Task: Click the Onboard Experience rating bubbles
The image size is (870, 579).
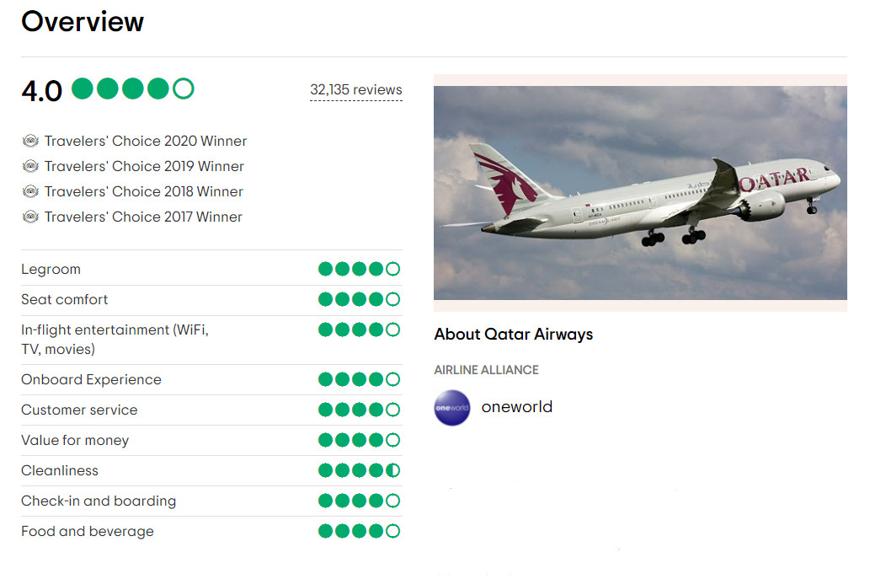Action: (x=359, y=379)
